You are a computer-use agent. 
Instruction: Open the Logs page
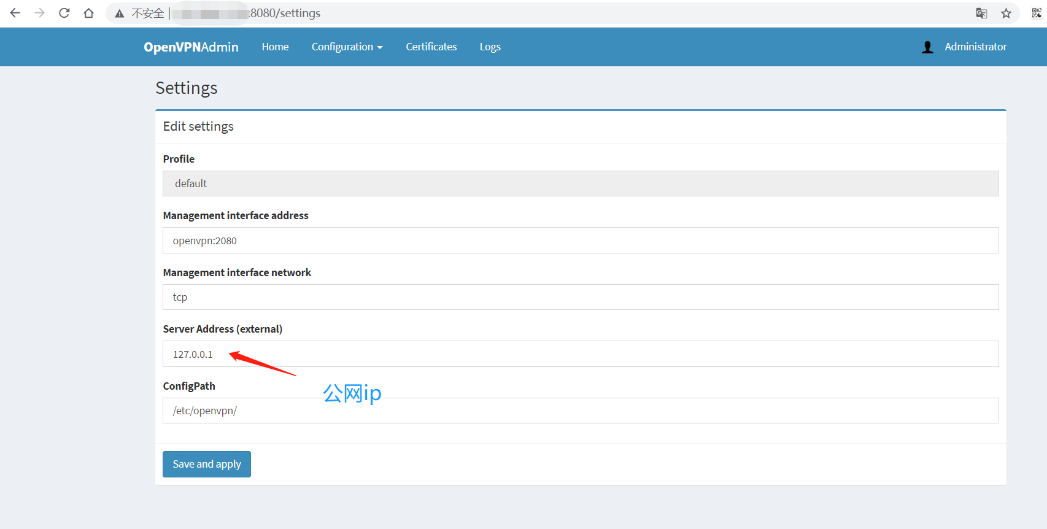[490, 47]
